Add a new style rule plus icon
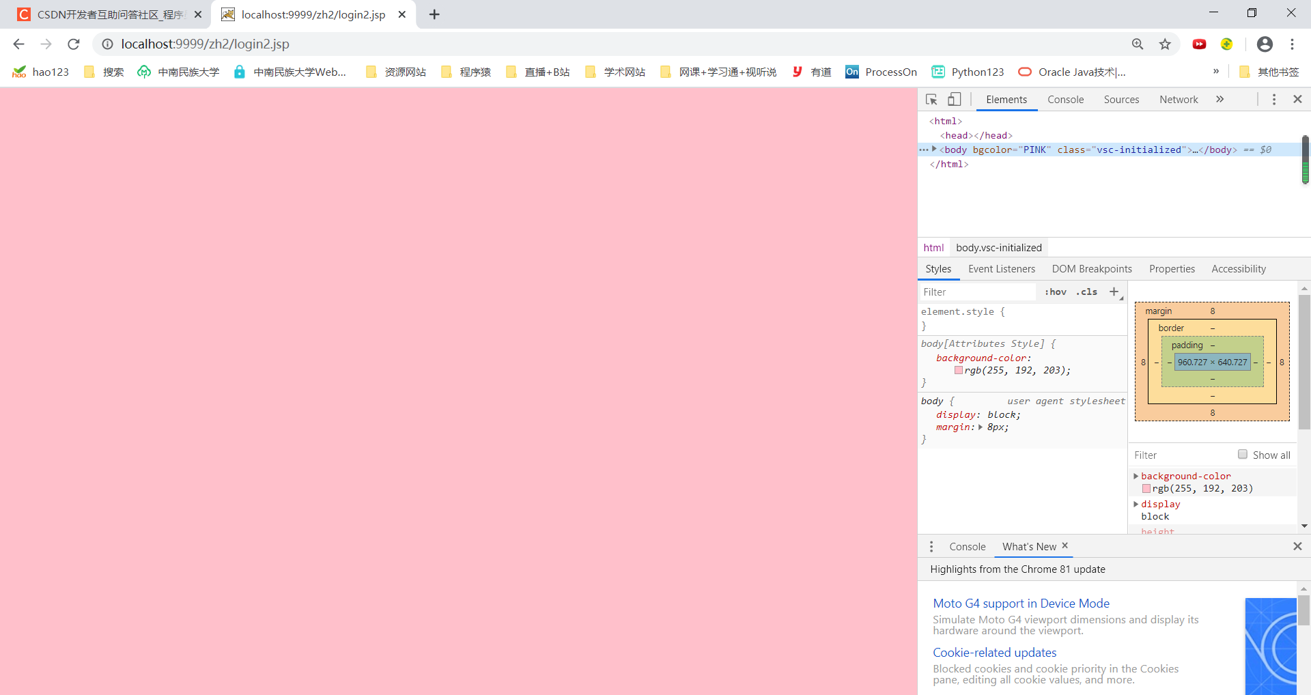 [x=1114, y=292]
